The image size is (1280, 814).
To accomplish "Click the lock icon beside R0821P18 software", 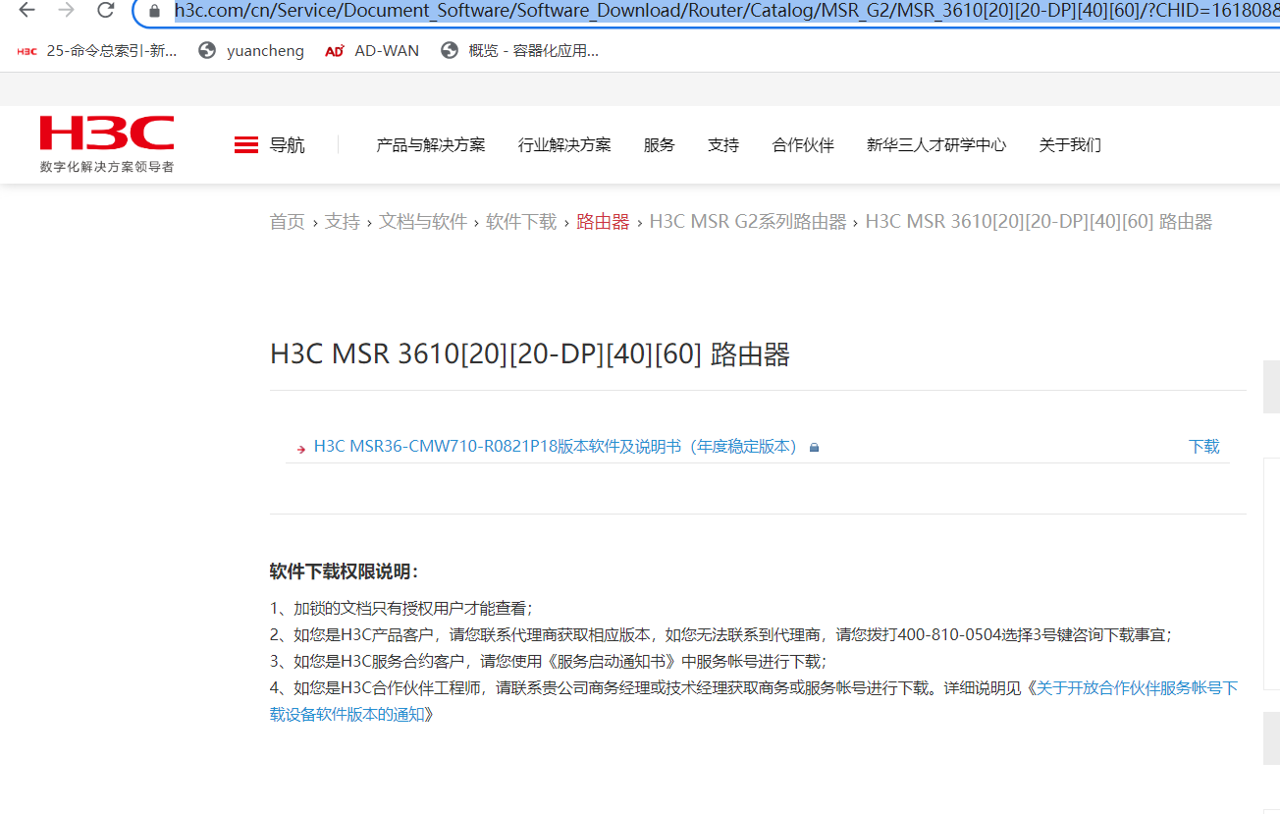I will [814, 448].
